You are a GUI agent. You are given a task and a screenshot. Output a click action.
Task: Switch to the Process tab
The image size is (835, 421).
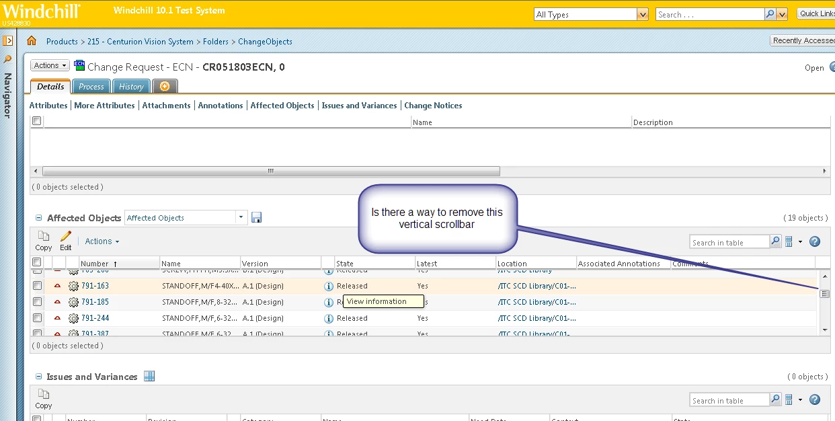pyautogui.click(x=91, y=87)
